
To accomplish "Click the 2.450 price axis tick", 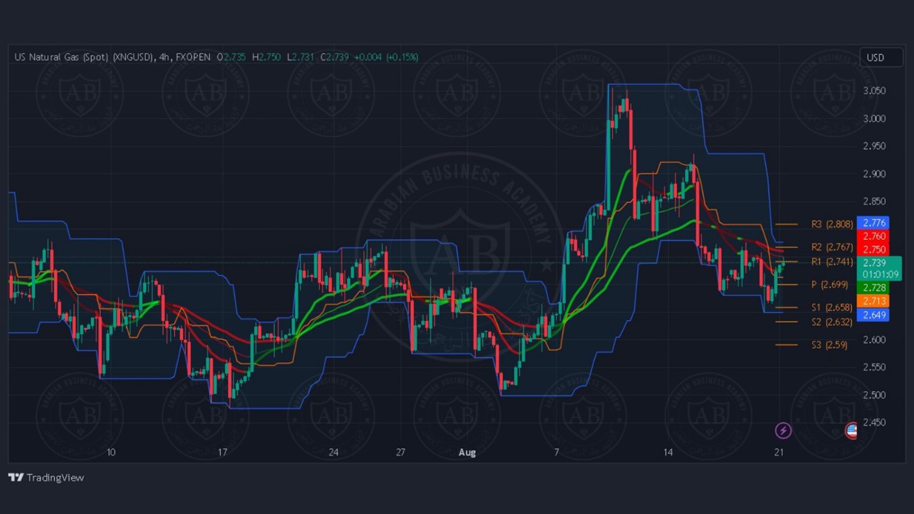I will pos(874,423).
